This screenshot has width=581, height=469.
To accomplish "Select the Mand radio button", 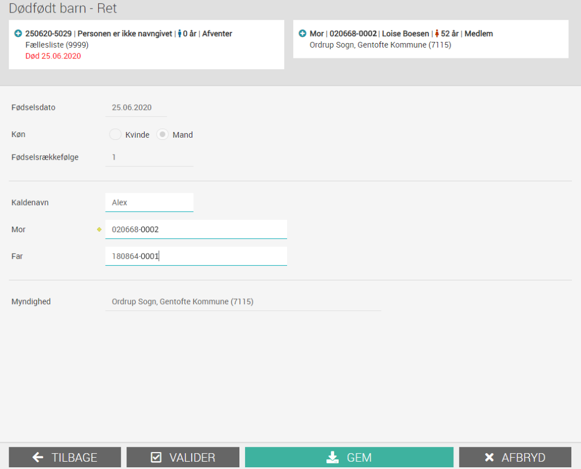I will point(162,134).
